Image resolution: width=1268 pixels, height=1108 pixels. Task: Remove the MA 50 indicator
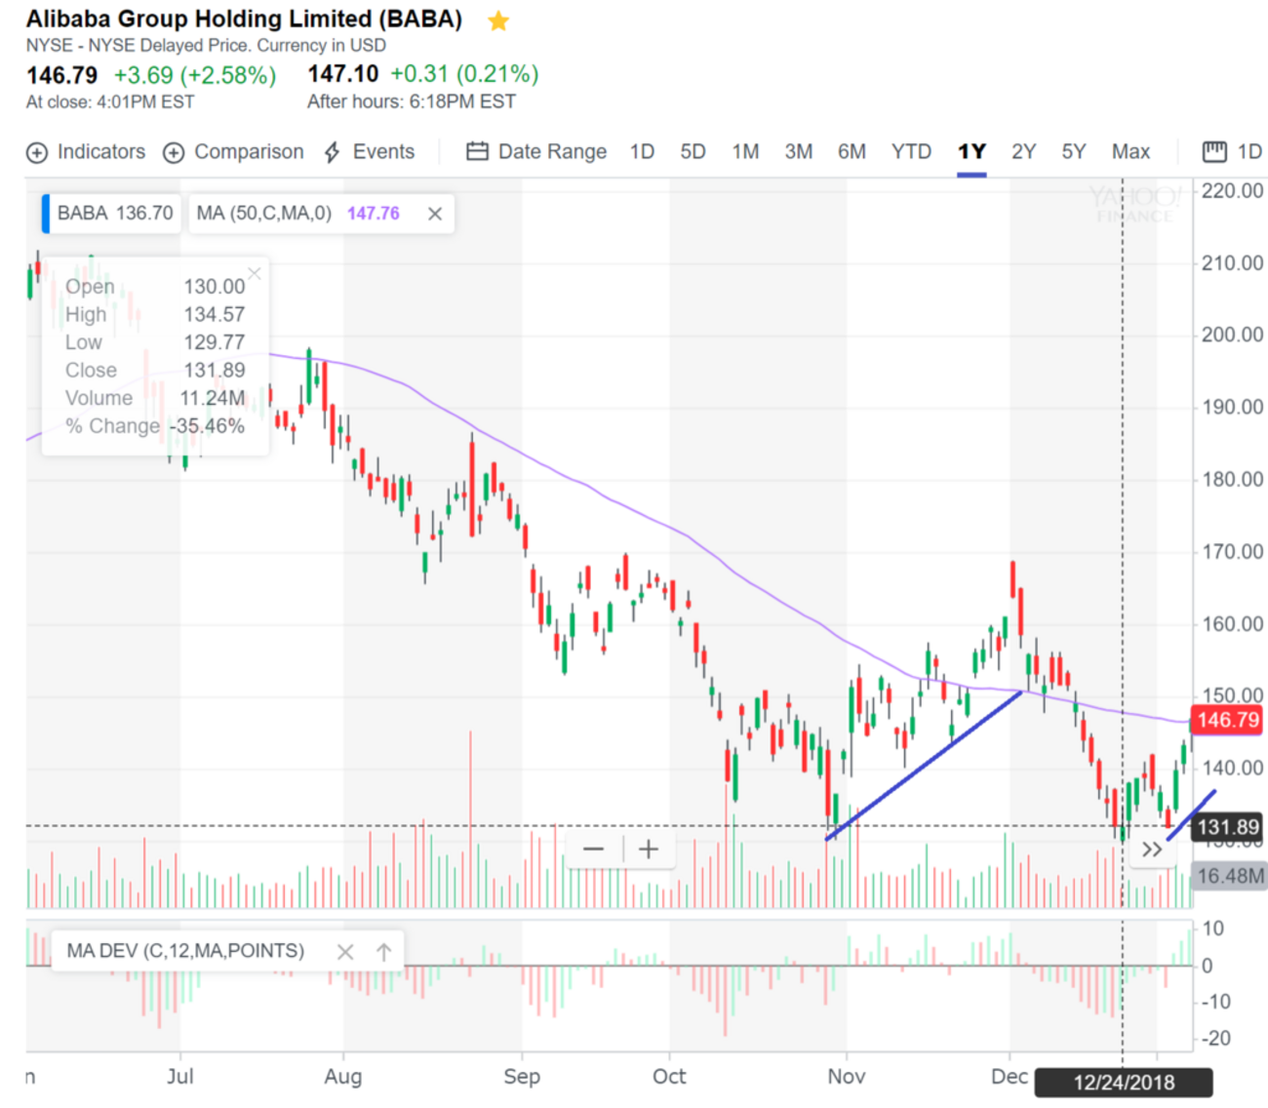tap(435, 214)
